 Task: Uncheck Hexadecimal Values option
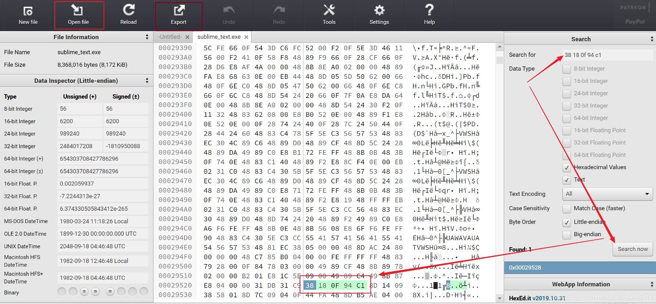pyautogui.click(x=567, y=168)
